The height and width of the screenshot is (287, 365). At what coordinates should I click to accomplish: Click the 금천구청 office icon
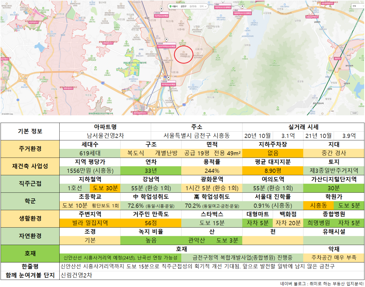pos(157,36)
